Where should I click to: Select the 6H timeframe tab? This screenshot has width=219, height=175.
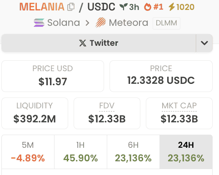133,152
